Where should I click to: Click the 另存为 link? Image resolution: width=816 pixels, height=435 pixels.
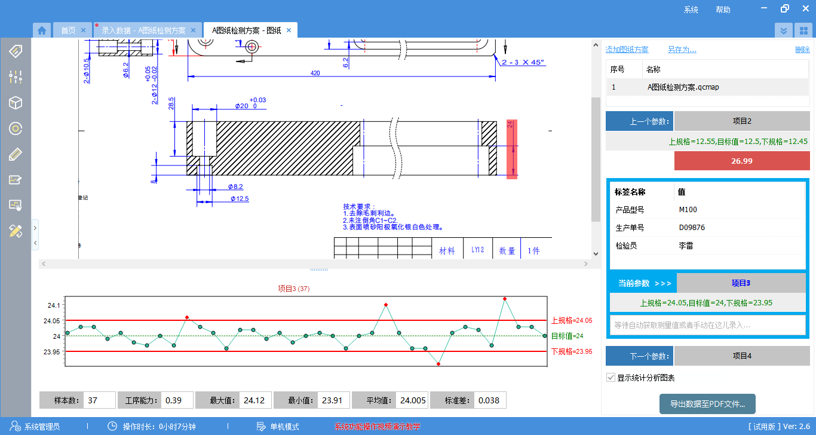[682, 50]
